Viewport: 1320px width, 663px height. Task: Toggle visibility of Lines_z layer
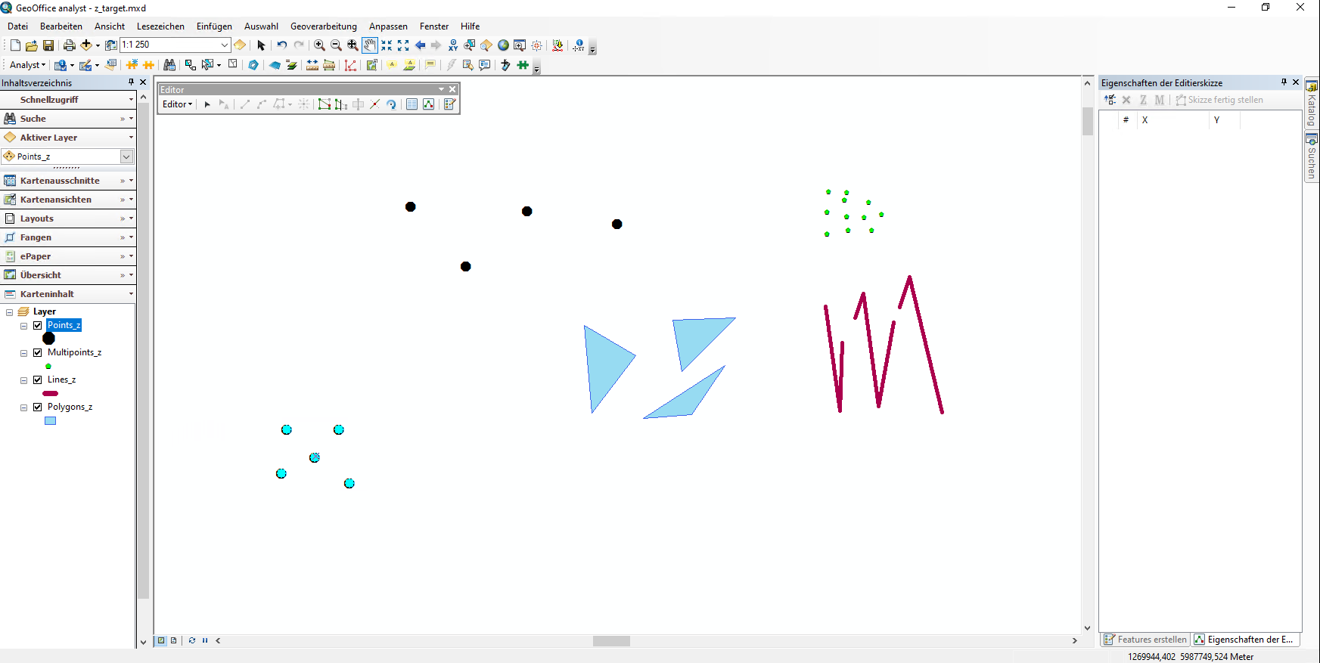coord(37,380)
